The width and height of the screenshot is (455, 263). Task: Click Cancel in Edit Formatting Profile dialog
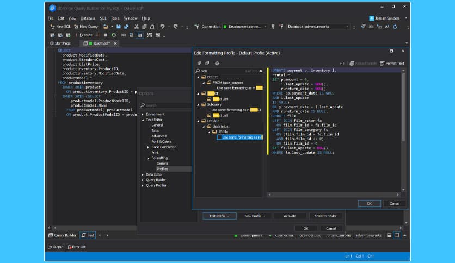pos(395,204)
